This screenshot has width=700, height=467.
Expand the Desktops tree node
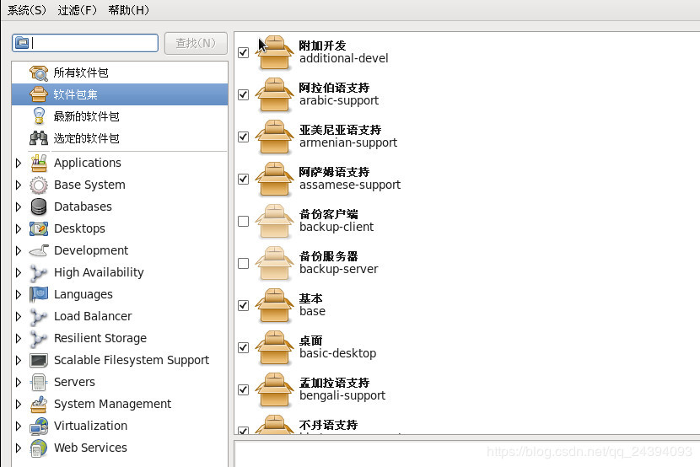[19, 228]
